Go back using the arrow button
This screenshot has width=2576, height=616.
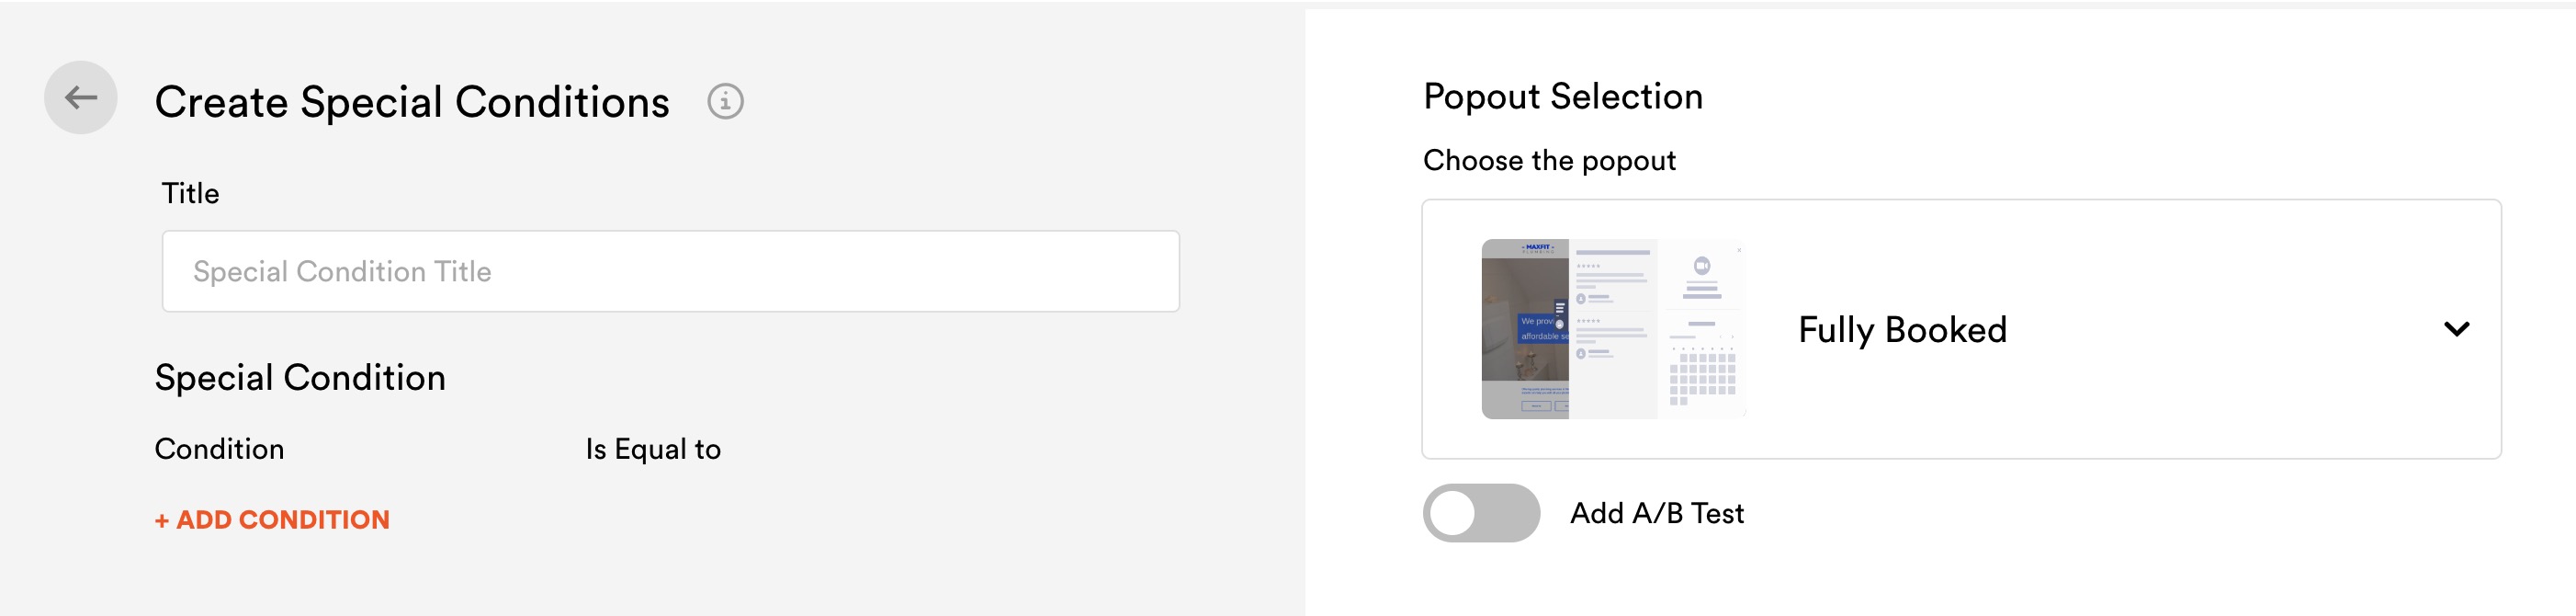(x=81, y=97)
